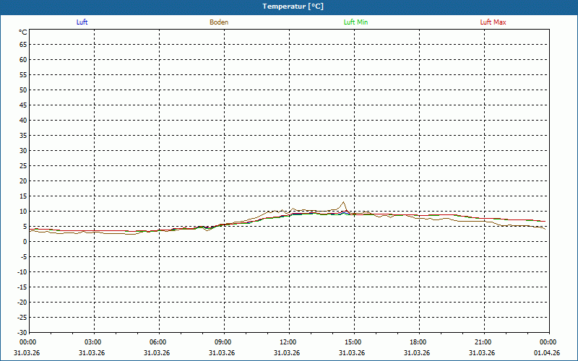Click the Luft Max legend label
The image size is (578, 361).
tap(493, 22)
